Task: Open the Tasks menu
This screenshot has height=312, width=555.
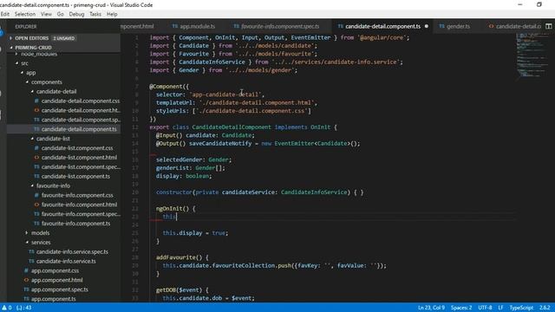Action: [x=95, y=14]
